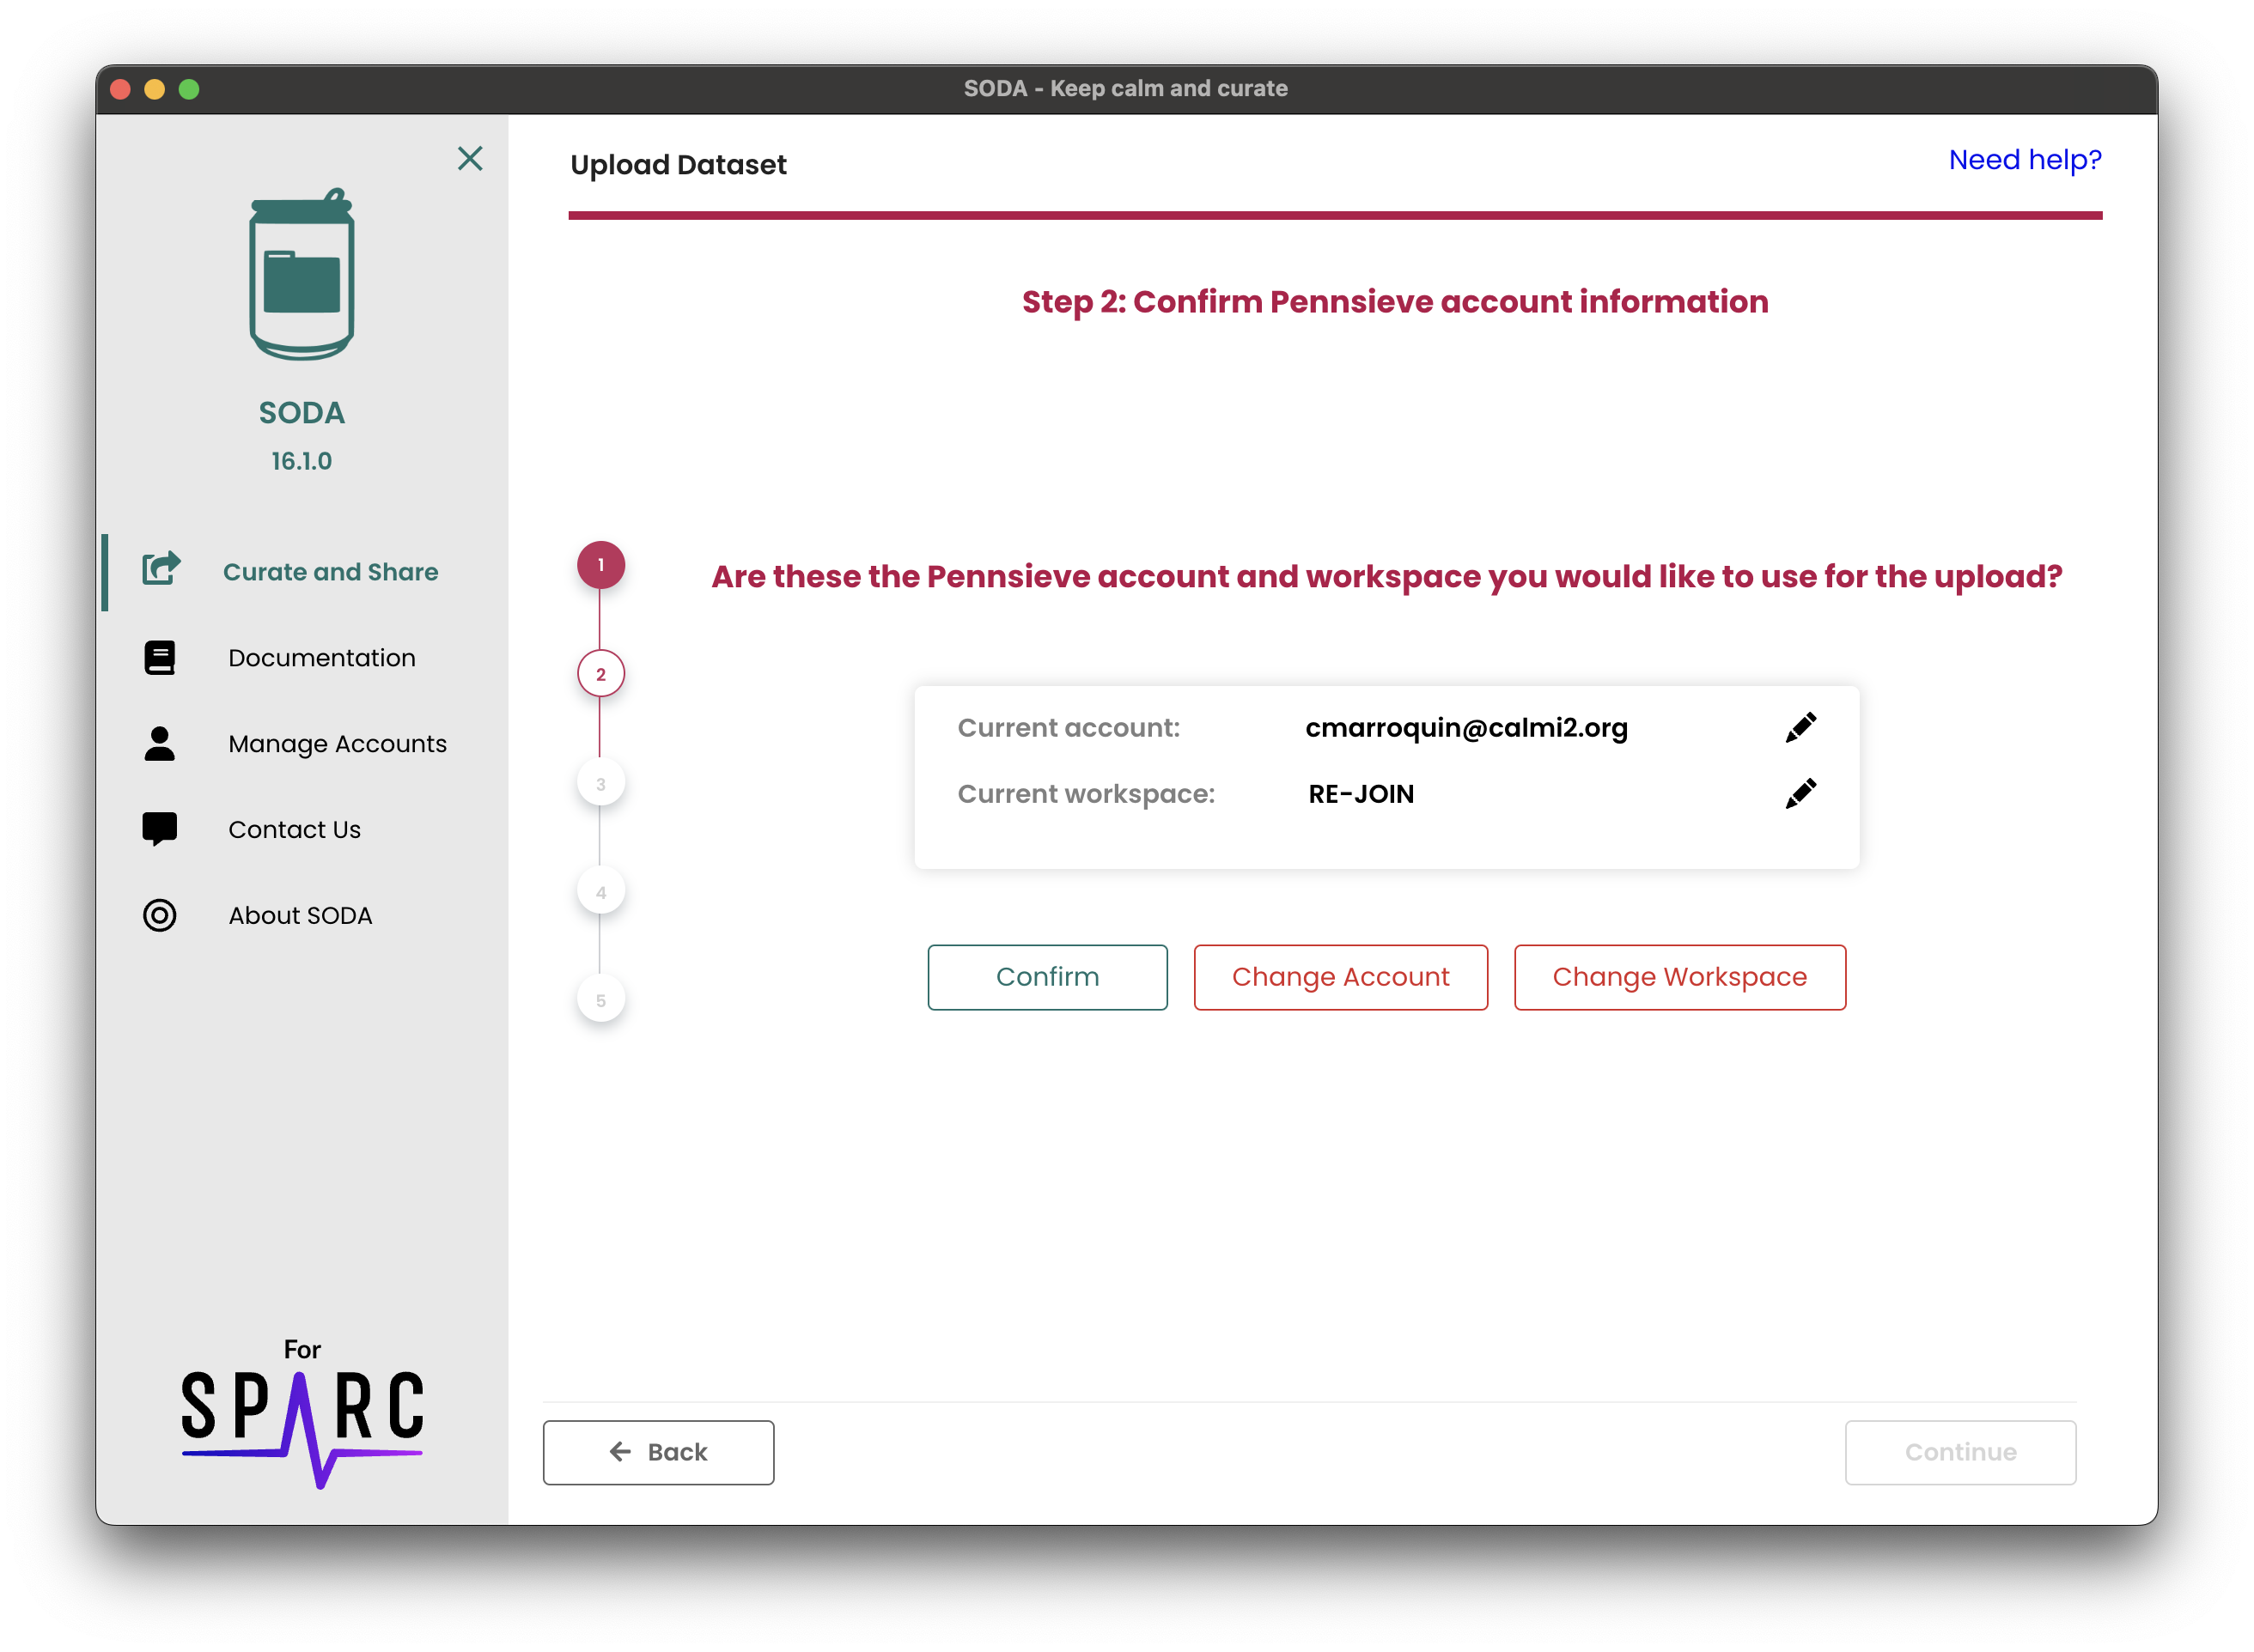The image size is (2254, 1652).
Task: Click the account email cmarroquin@calmi2.org
Action: tap(1466, 728)
